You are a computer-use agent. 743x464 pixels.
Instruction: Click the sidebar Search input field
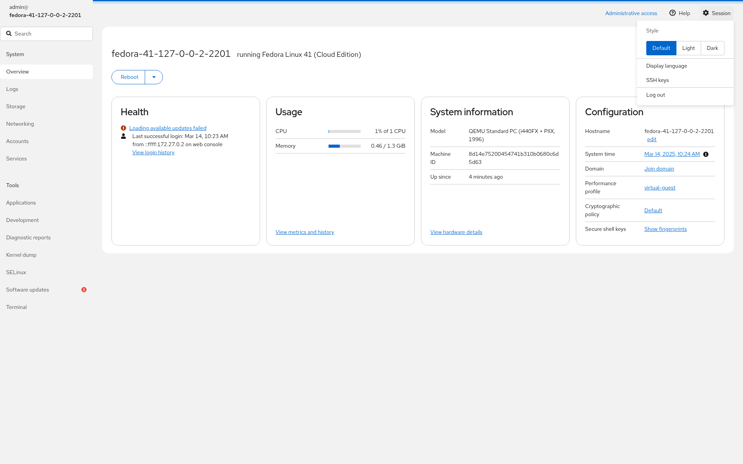(x=46, y=34)
